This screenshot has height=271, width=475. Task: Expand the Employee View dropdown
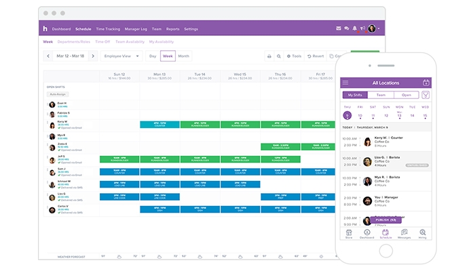coord(121,56)
